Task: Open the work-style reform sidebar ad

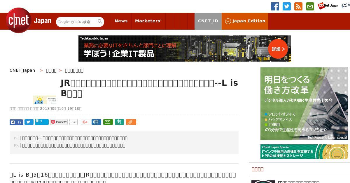Action: [304, 104]
